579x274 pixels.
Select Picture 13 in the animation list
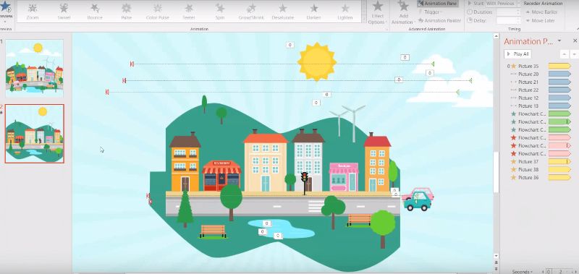pos(528,106)
